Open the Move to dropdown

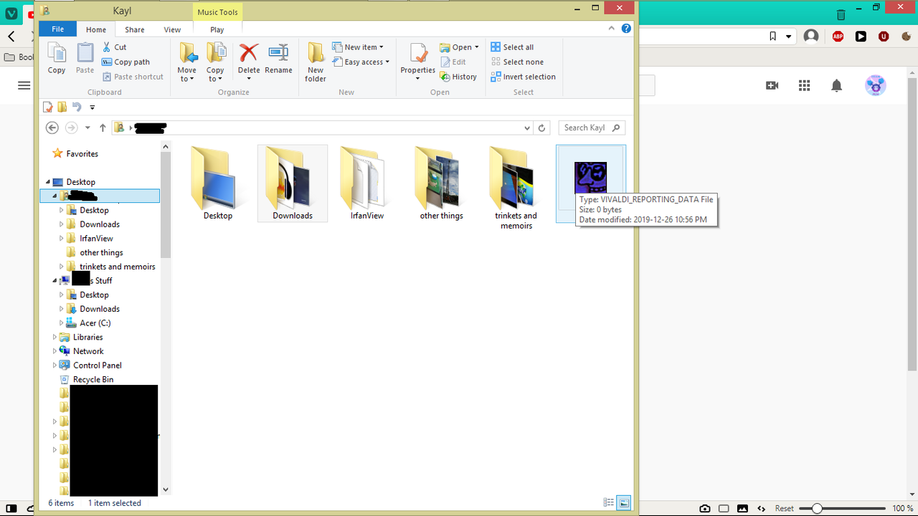[x=187, y=75]
